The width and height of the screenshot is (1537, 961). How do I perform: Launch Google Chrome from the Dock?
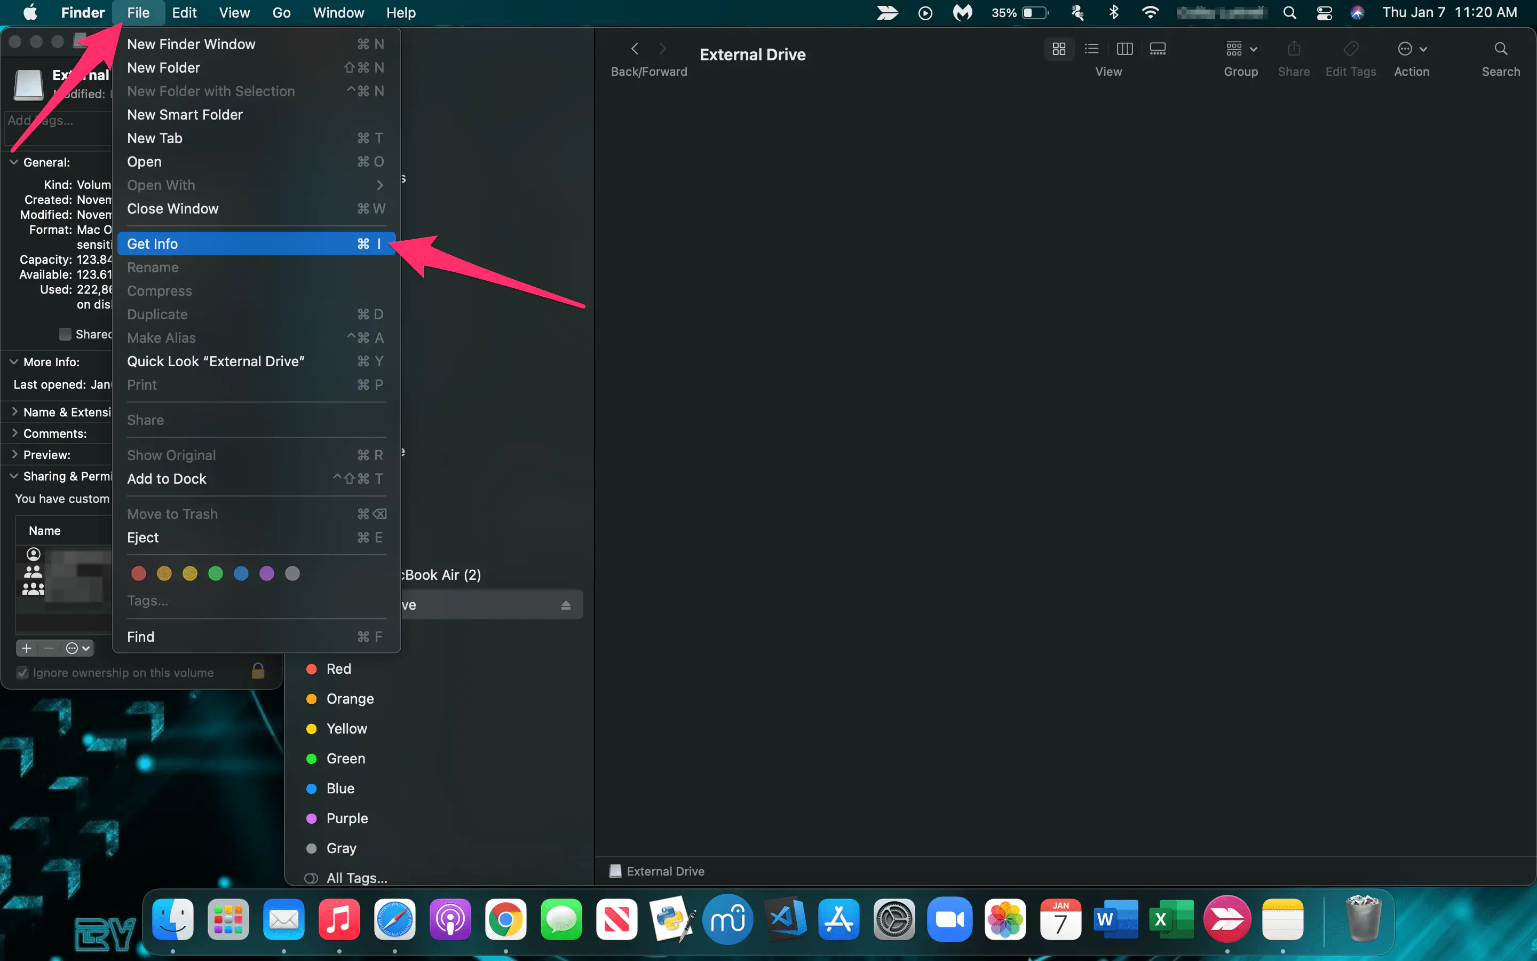tap(505, 920)
